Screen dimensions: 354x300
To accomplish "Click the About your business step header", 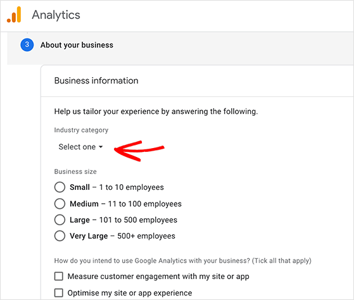I will 77,45.
